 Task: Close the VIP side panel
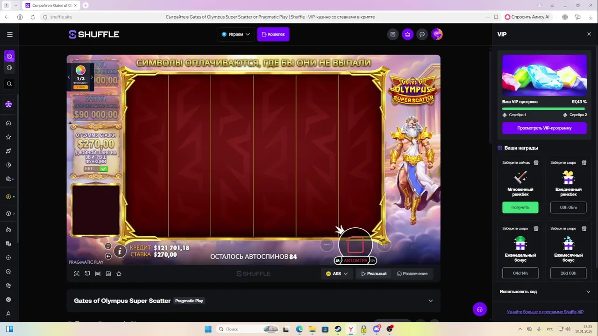[589, 34]
